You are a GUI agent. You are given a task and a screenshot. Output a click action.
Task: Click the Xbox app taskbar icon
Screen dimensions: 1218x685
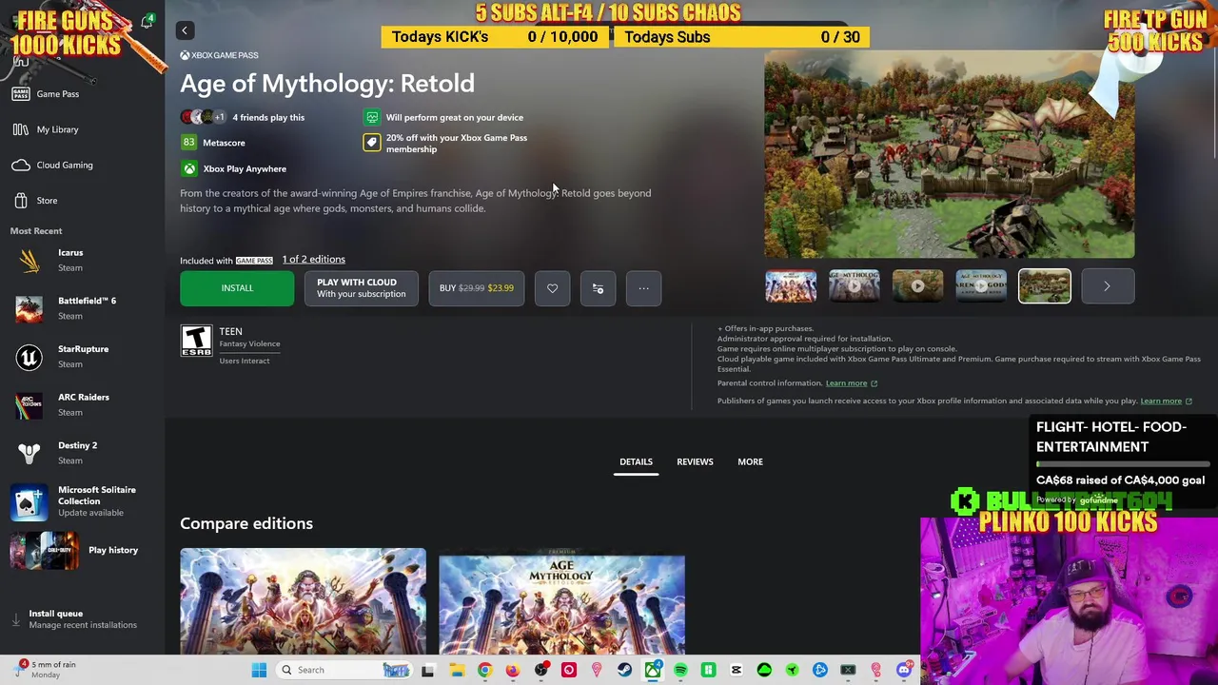click(653, 670)
